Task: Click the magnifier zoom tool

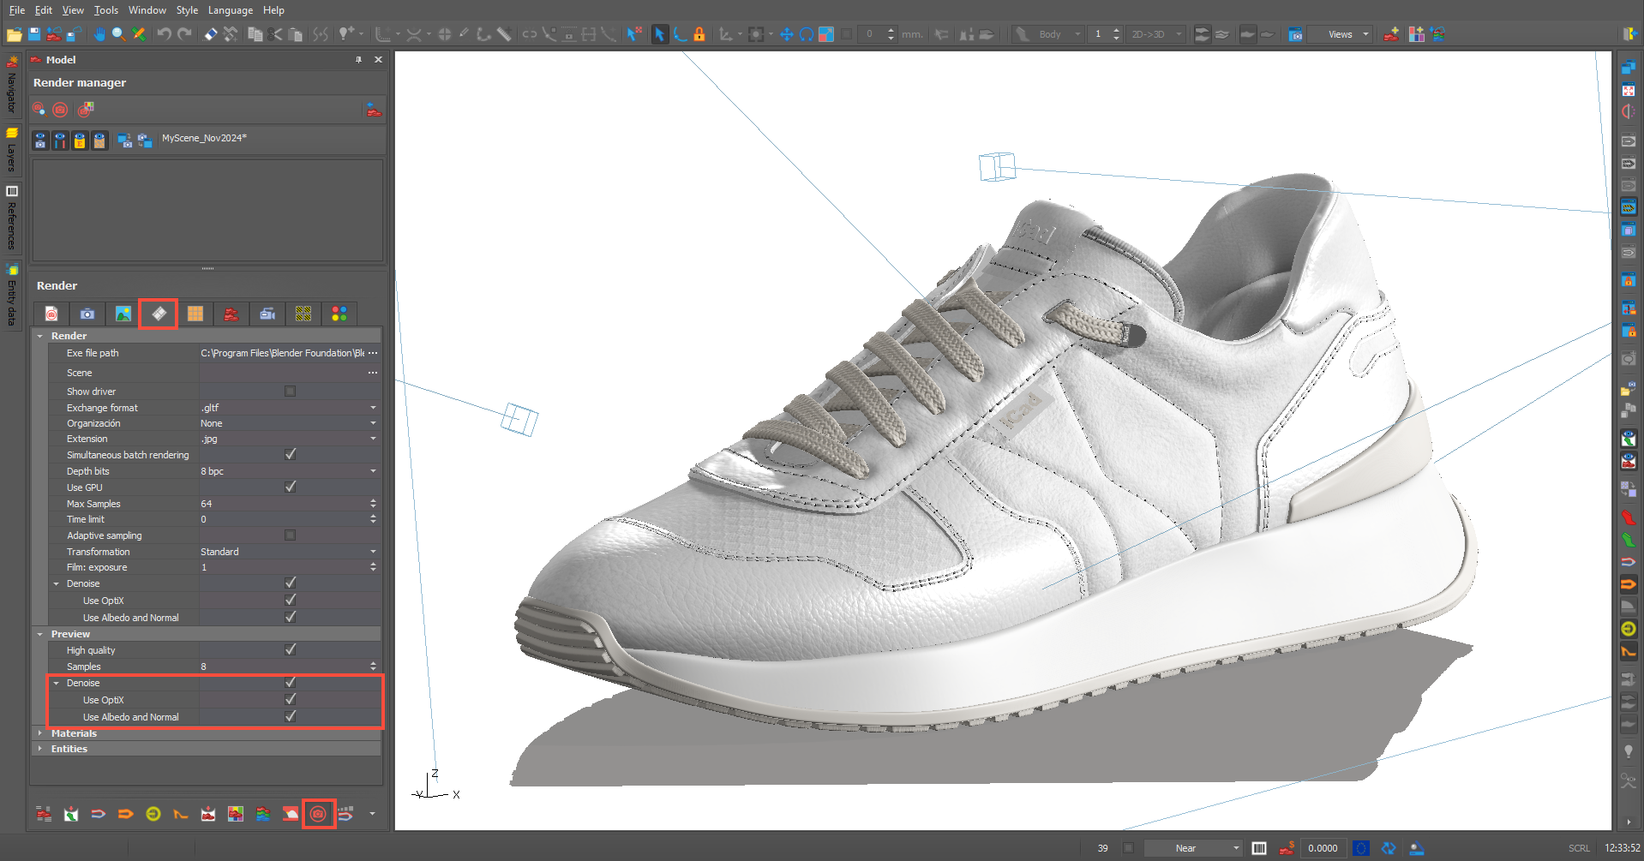Action: coord(118,34)
